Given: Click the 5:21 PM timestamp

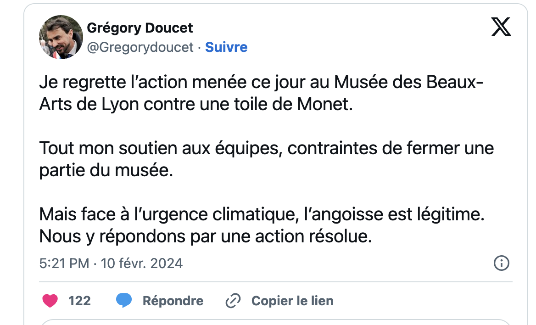Looking at the screenshot, I should pos(64,263).
